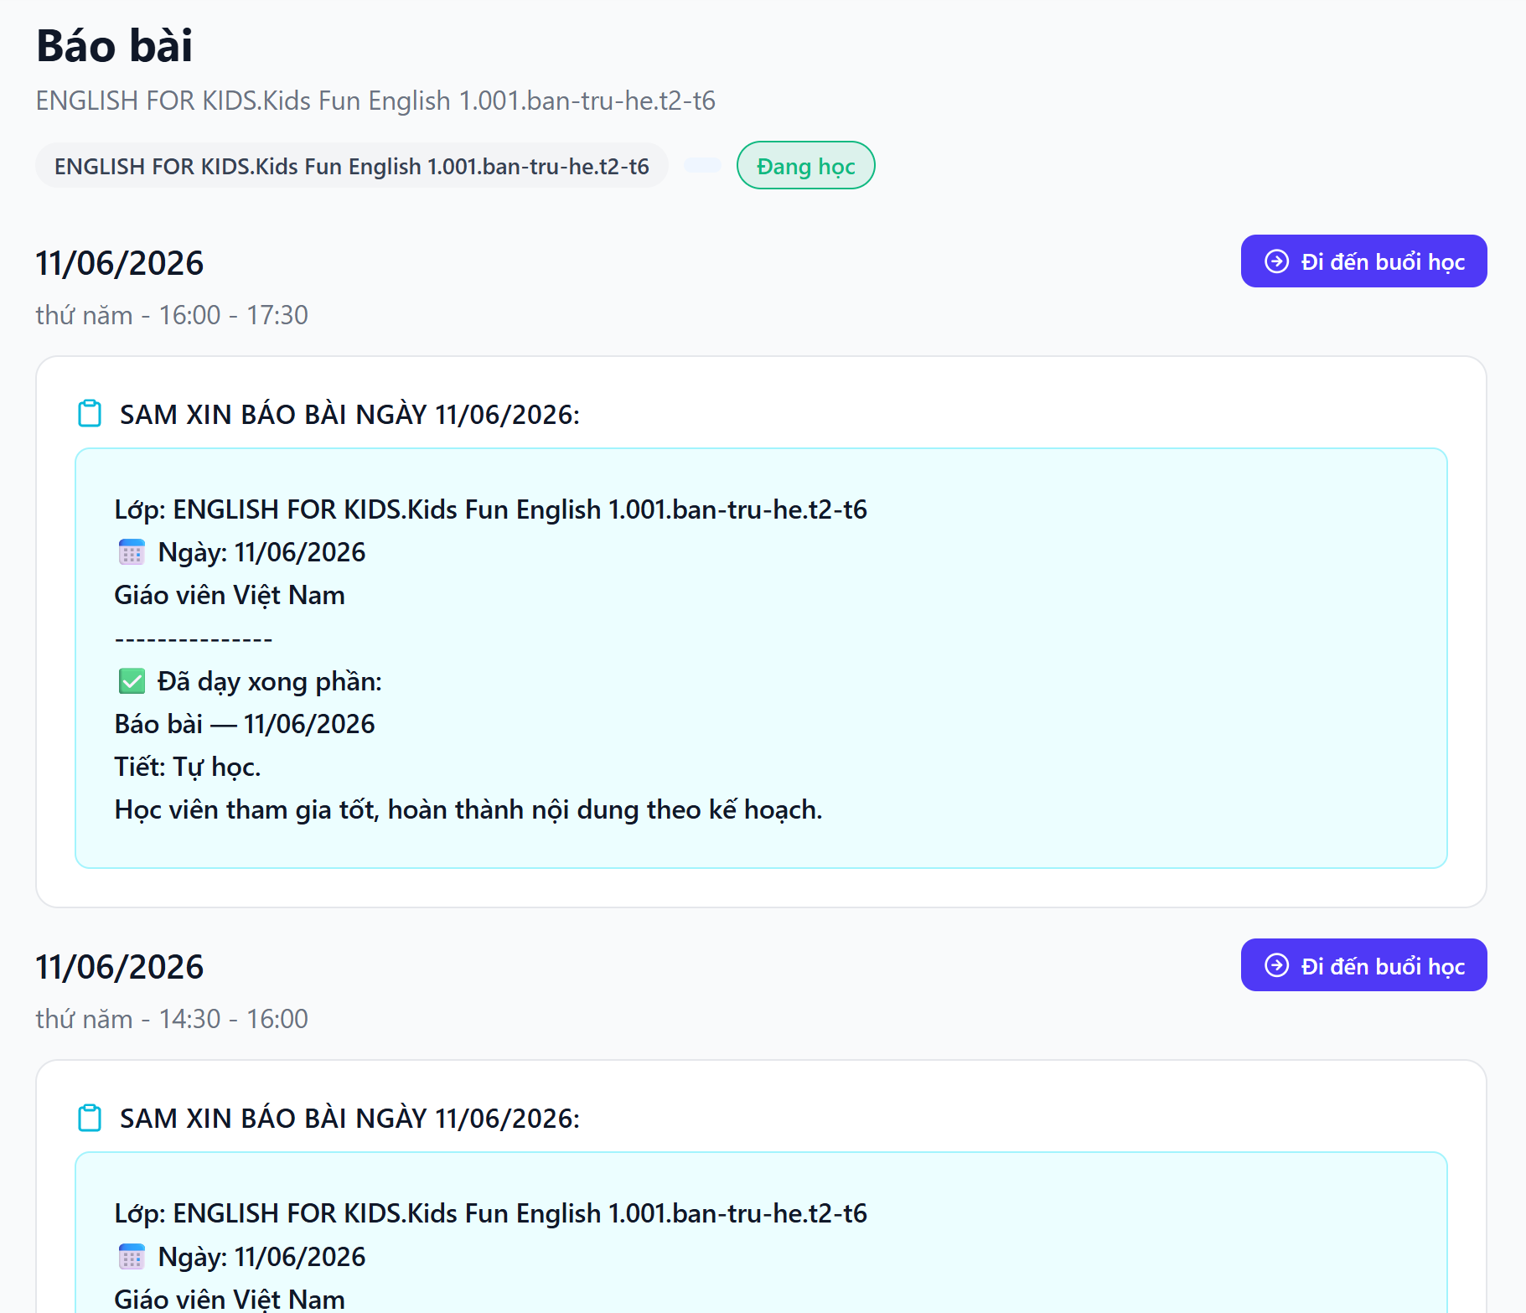The height and width of the screenshot is (1313, 1526).
Task: Open the 16:00 - 17:30 session via 'Đi đến buổi học'
Action: tap(1363, 261)
